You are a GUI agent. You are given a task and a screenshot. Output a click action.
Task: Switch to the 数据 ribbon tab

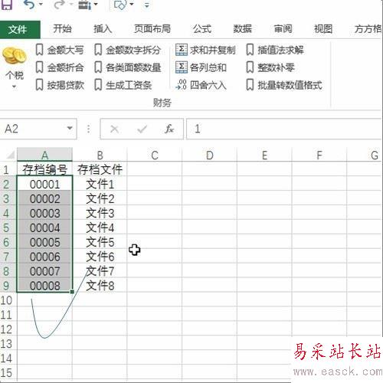(242, 29)
